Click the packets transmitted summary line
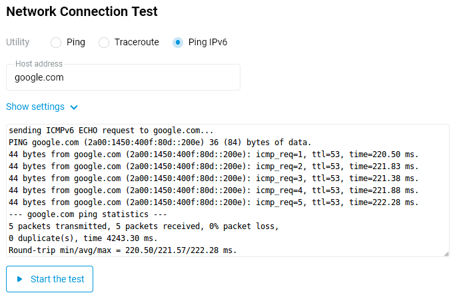457x299 pixels. click(143, 226)
